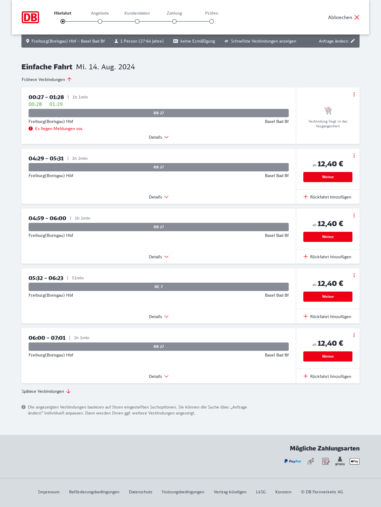Viewport: 381px width, 507px height.
Task: Click the Apple Pay icon
Action: [x=355, y=461]
